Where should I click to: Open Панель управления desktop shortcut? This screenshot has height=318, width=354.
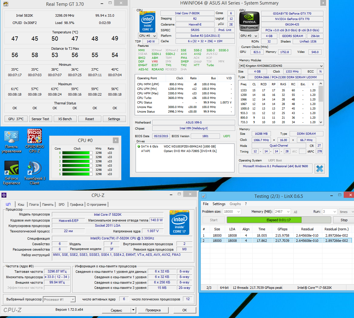[11, 142]
